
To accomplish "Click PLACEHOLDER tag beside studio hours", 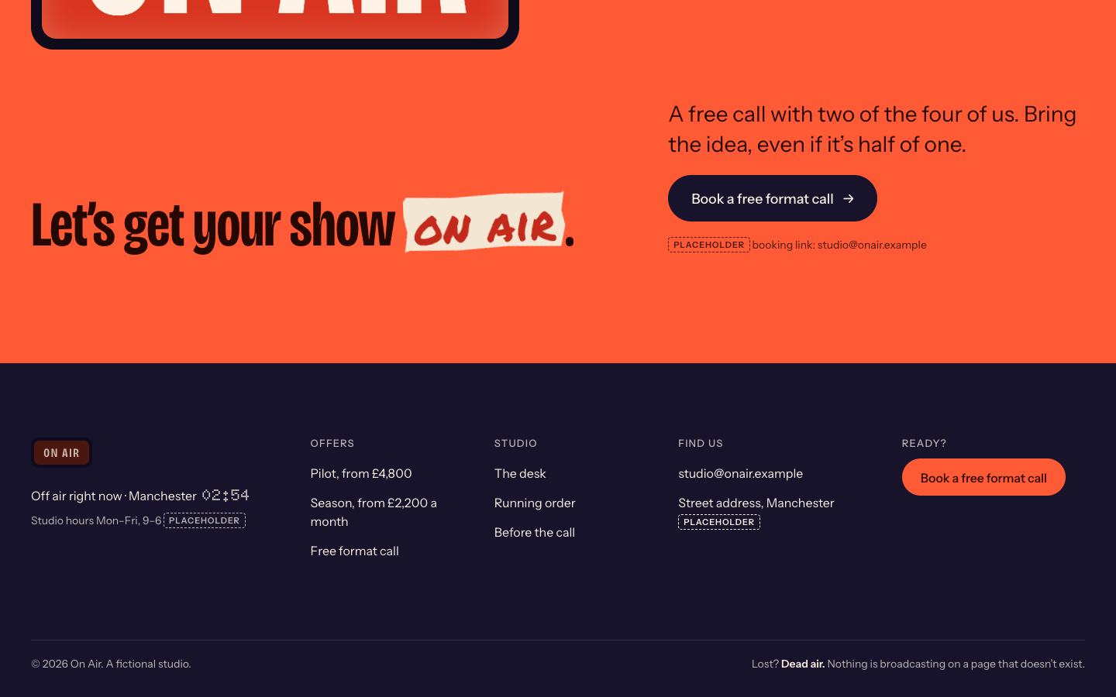I will point(205,520).
